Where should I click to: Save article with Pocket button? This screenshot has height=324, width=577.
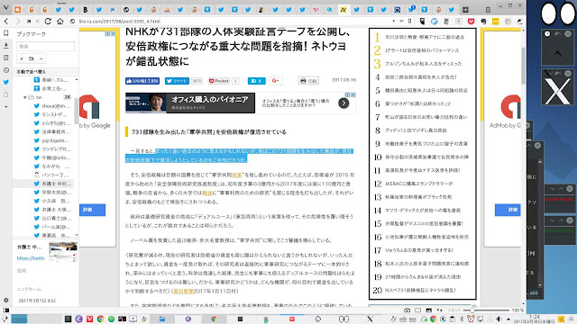tap(219, 81)
